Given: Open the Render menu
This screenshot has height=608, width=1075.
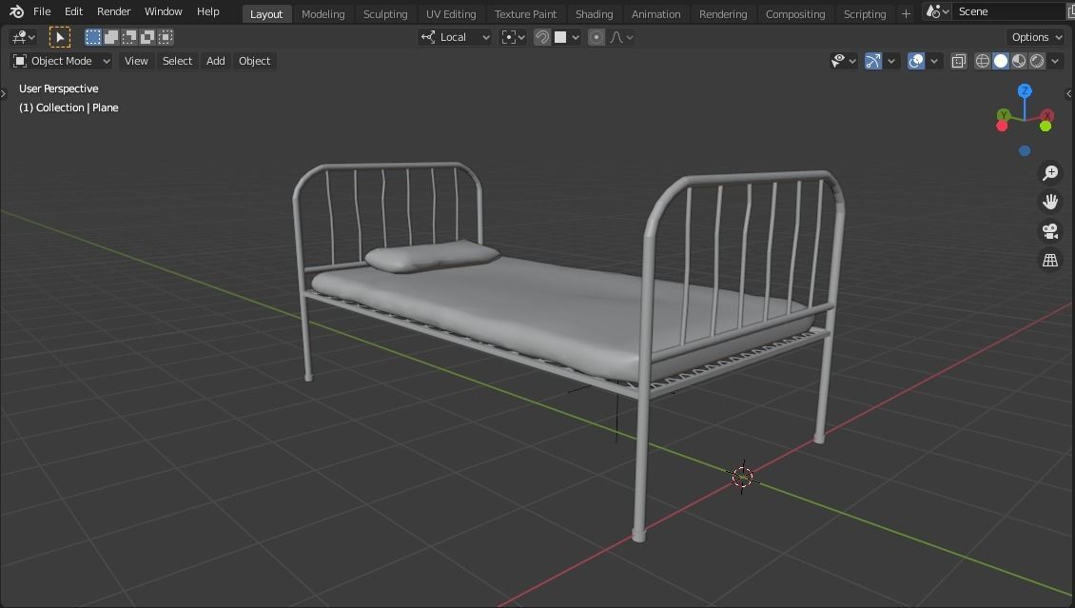Looking at the screenshot, I should click(x=114, y=11).
